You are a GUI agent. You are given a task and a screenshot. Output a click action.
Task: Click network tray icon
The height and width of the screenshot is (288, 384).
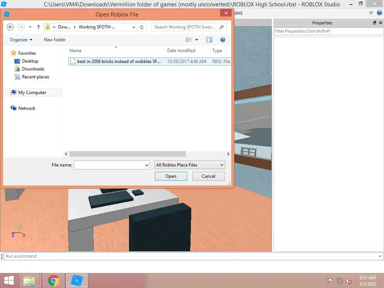coord(340,280)
